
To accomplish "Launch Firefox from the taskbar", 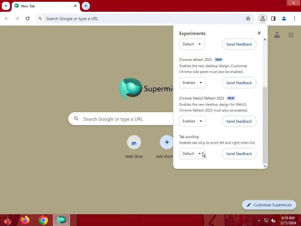I will coord(25,220).
